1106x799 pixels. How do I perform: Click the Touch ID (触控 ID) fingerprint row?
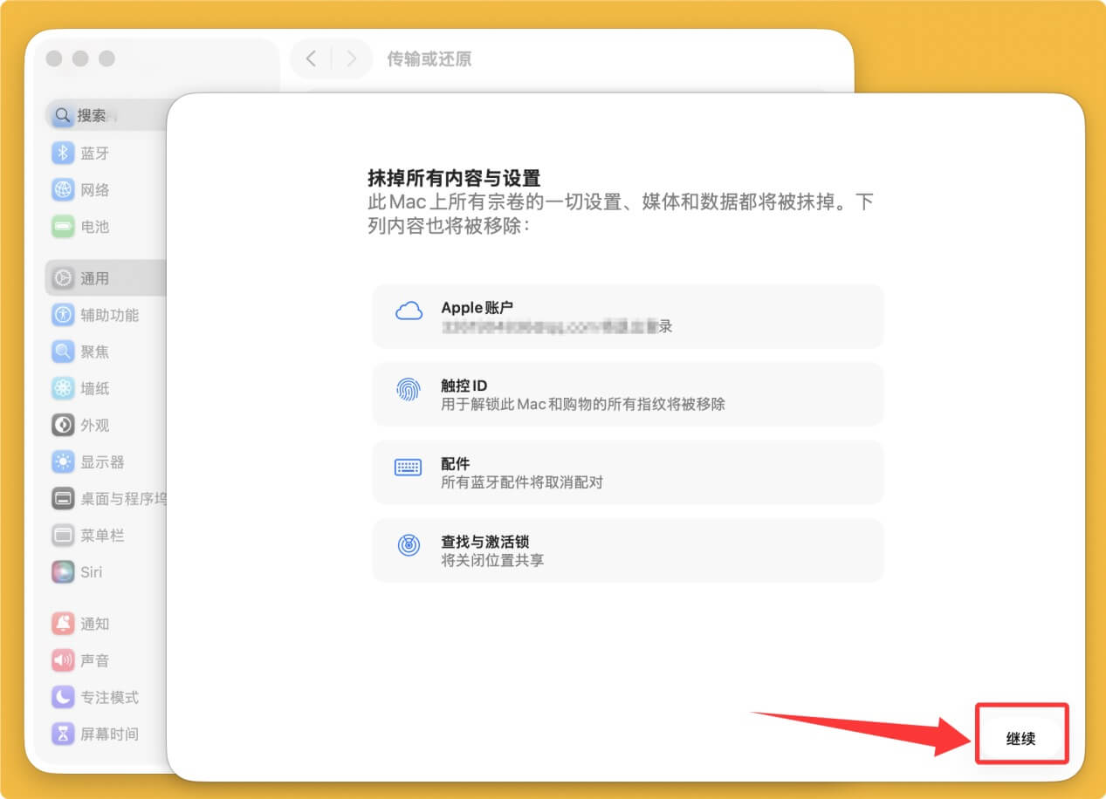point(628,395)
